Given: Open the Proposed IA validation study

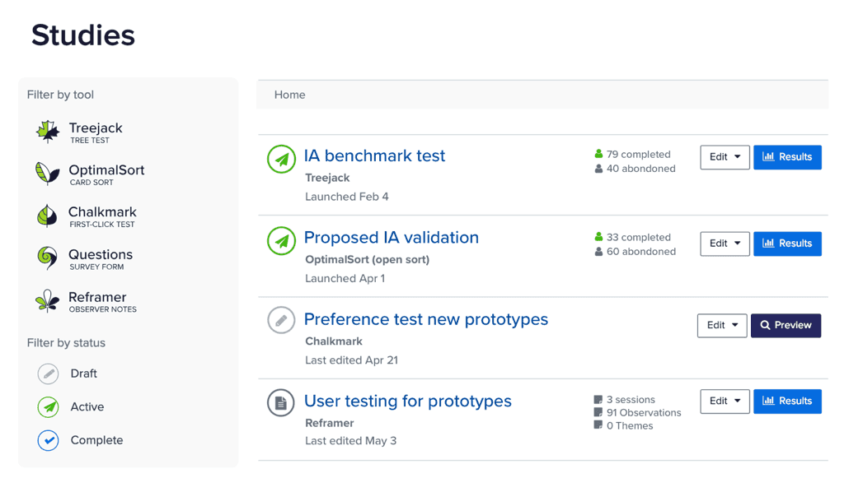Looking at the screenshot, I should [392, 237].
